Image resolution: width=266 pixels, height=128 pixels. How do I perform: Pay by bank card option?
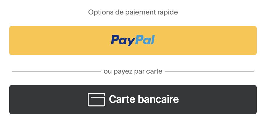[x=133, y=100]
